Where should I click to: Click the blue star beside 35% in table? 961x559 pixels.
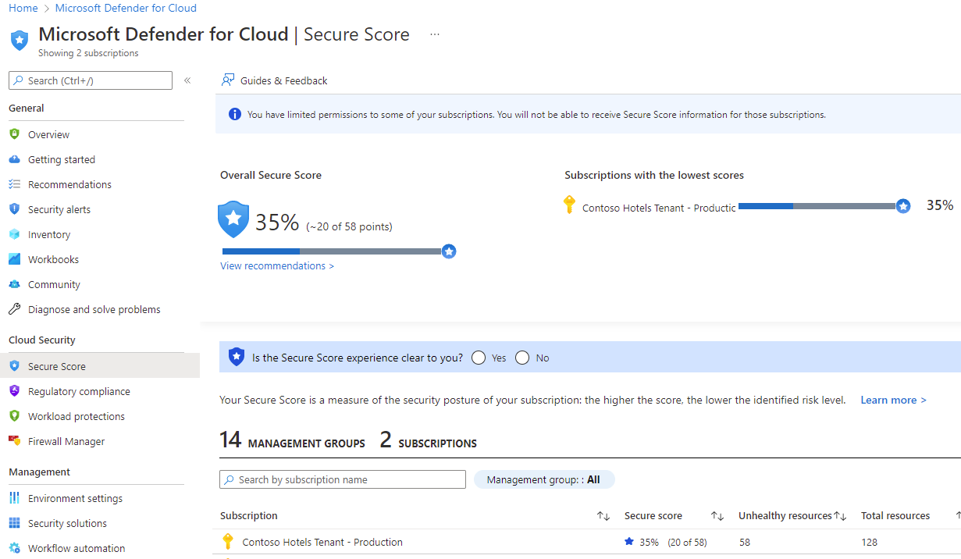click(629, 542)
